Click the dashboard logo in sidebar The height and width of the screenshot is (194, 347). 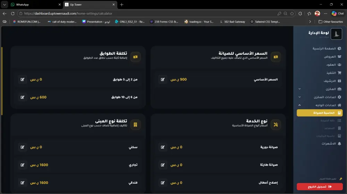(336, 34)
